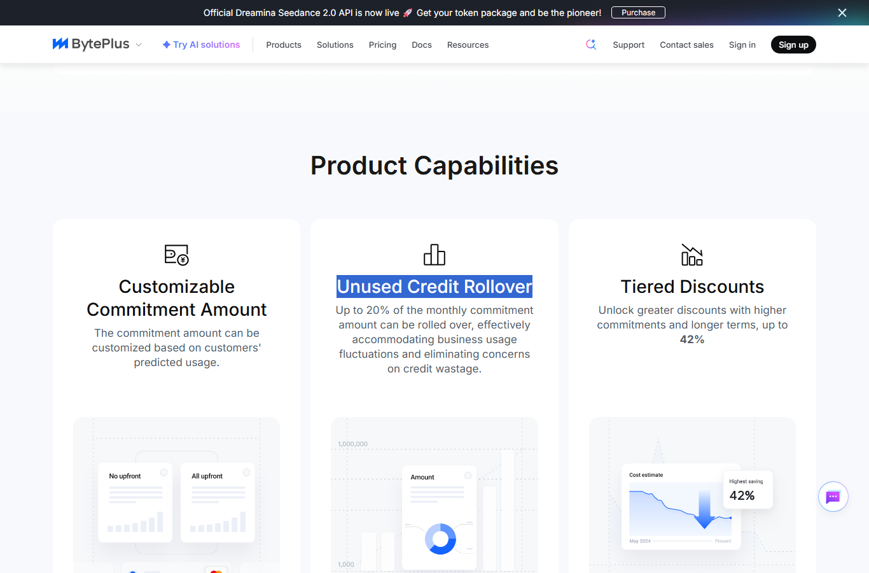Click Contact sales in the header
This screenshot has width=869, height=573.
pyautogui.click(x=686, y=45)
